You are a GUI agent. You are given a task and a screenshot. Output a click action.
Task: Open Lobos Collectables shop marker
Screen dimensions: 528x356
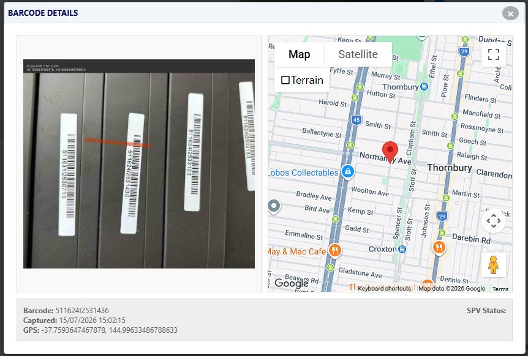click(347, 171)
